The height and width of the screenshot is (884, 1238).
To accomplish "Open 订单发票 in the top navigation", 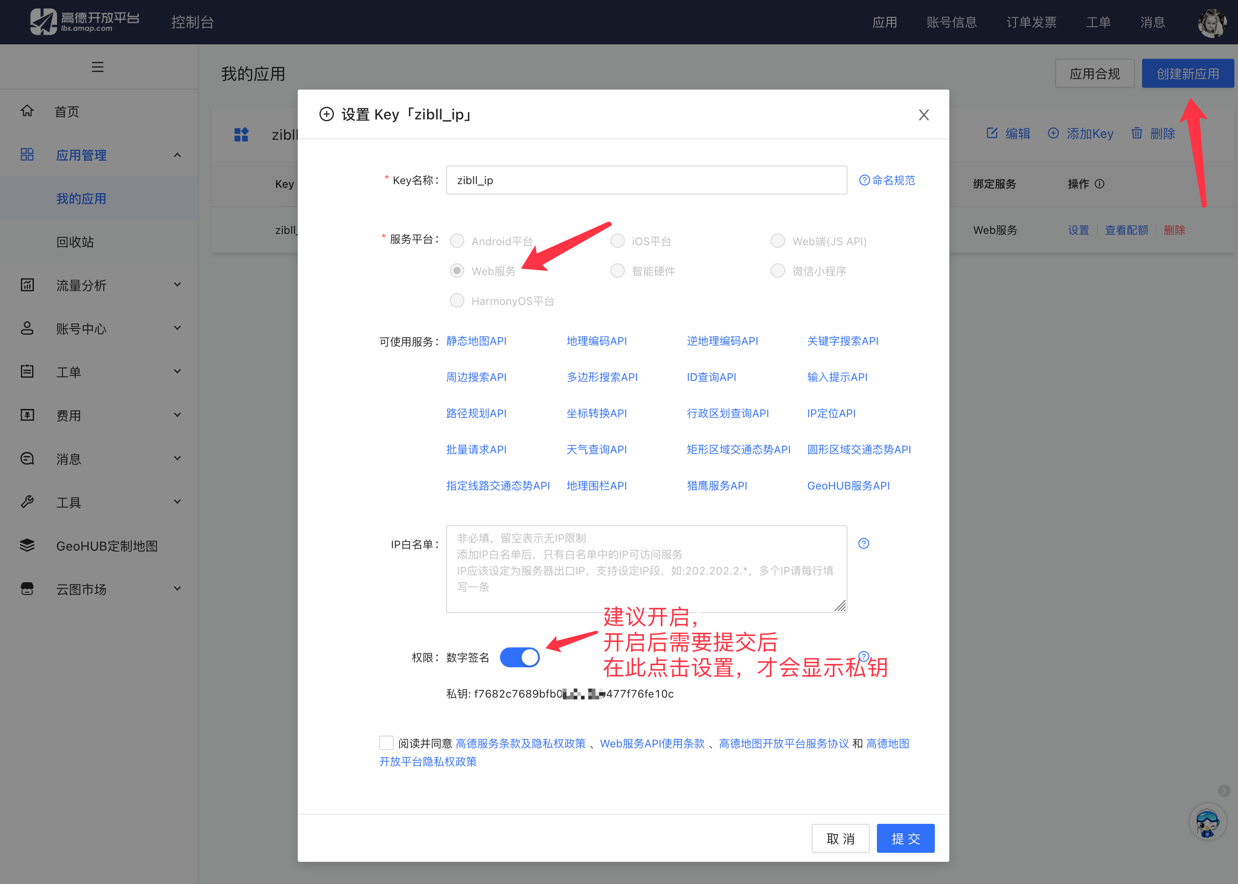I will point(1031,22).
